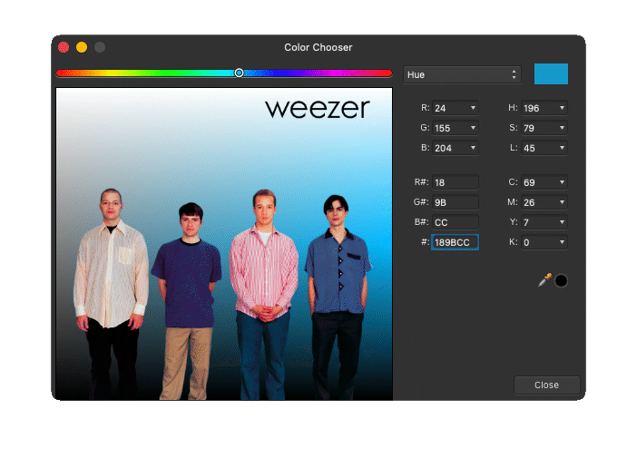The image size is (637, 468).
Task: Expand the B value dropdown arrow
Action: [473, 148]
